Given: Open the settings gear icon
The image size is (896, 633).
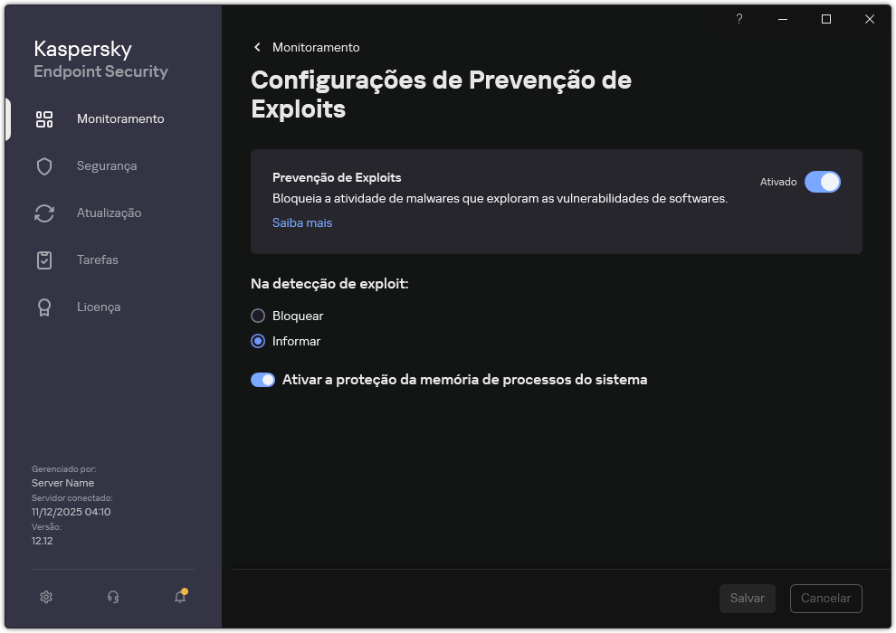Looking at the screenshot, I should (45, 597).
